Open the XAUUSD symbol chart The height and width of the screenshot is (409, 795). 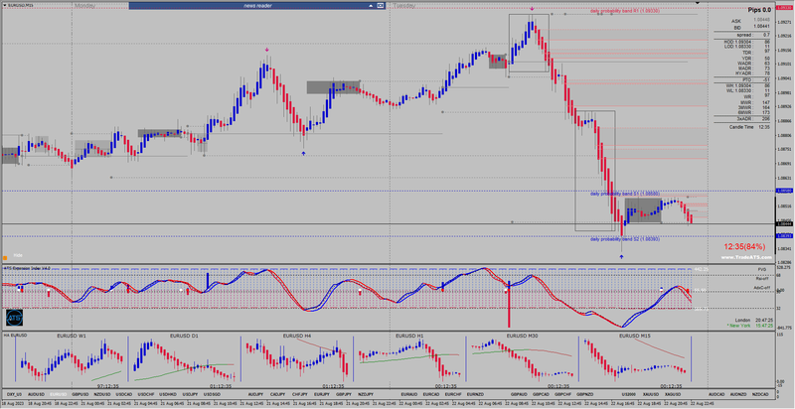(x=651, y=394)
